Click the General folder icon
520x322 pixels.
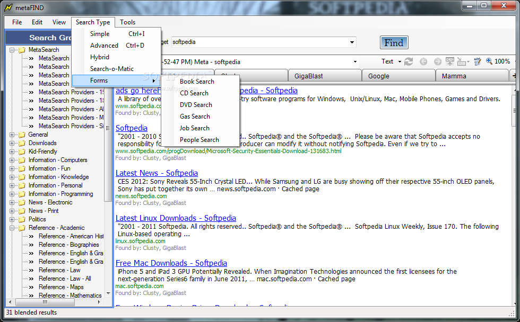[22, 135]
